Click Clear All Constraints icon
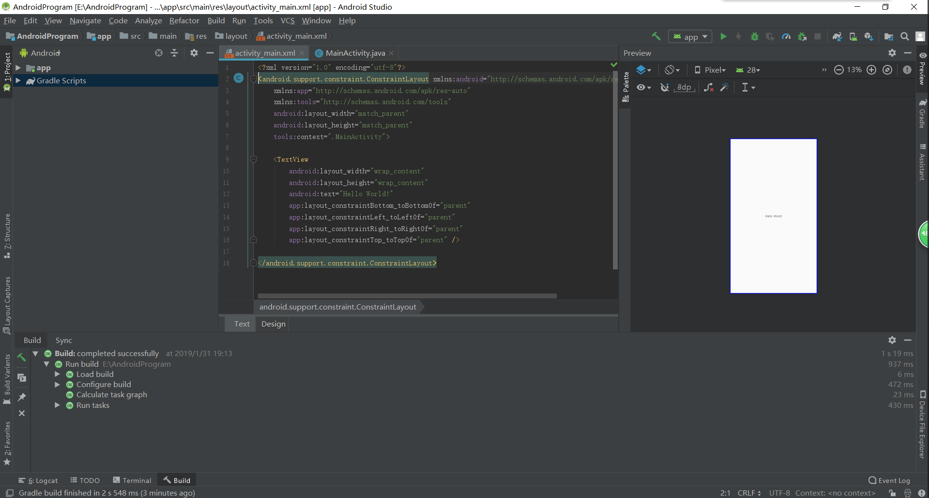The image size is (929, 498). (x=709, y=87)
